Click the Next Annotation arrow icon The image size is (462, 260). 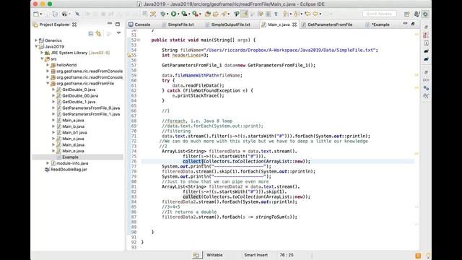click(x=285, y=14)
